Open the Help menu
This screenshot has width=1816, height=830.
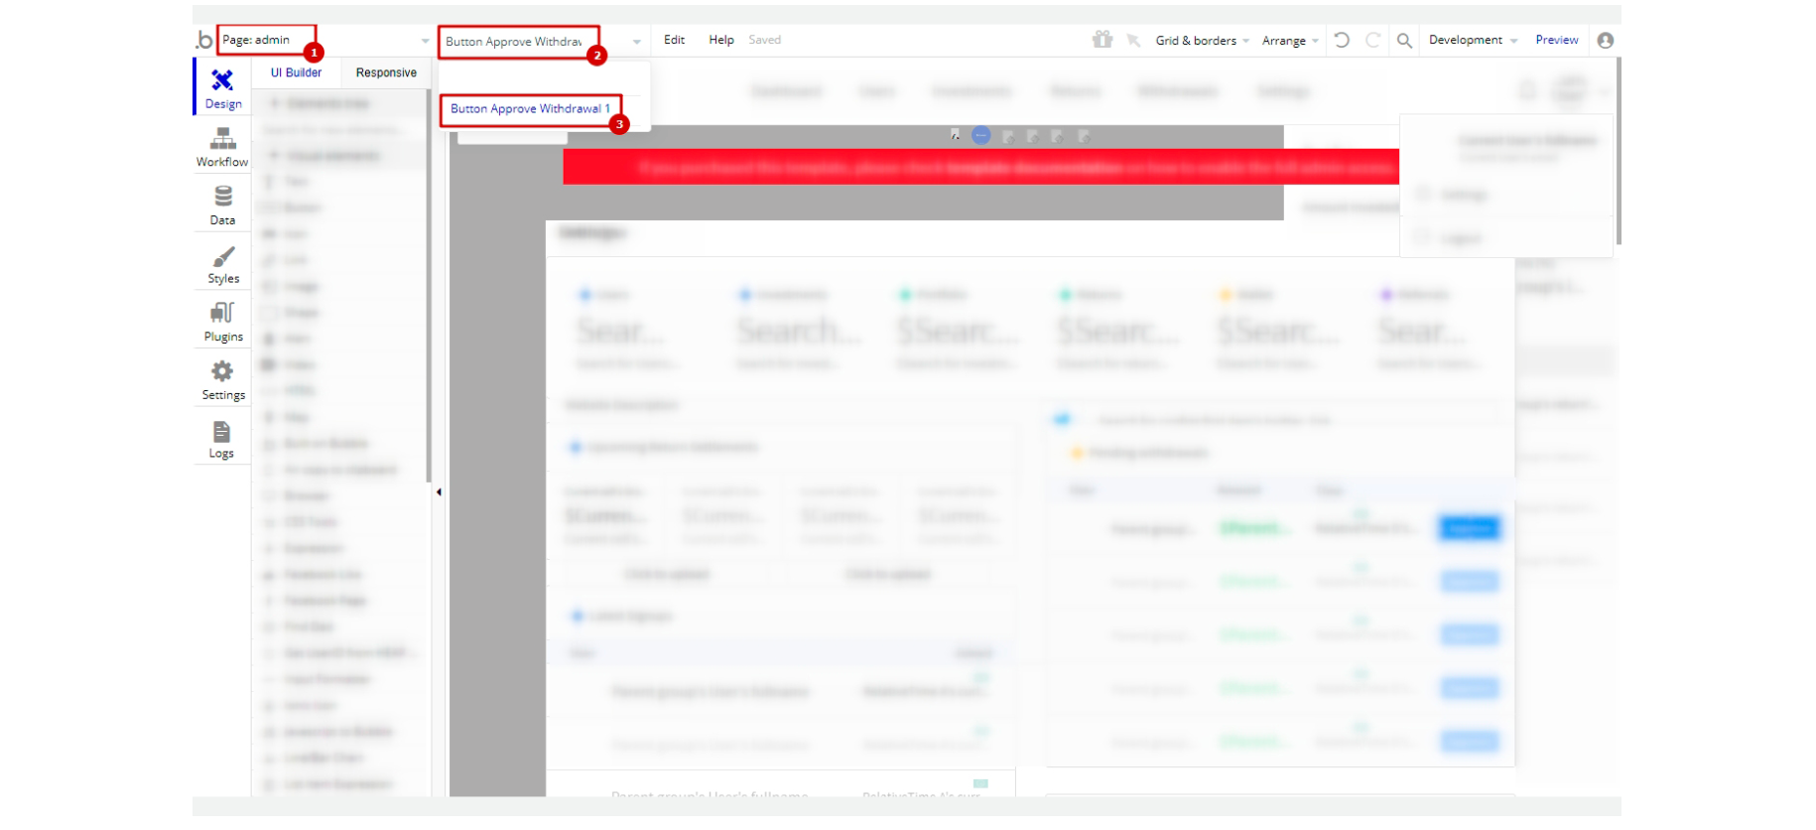pos(720,40)
